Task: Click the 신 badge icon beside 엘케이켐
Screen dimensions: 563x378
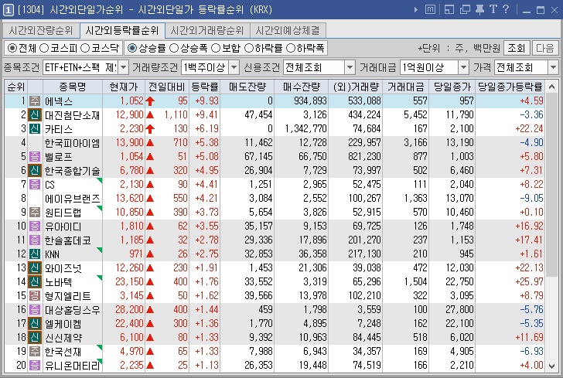Action: [x=35, y=324]
